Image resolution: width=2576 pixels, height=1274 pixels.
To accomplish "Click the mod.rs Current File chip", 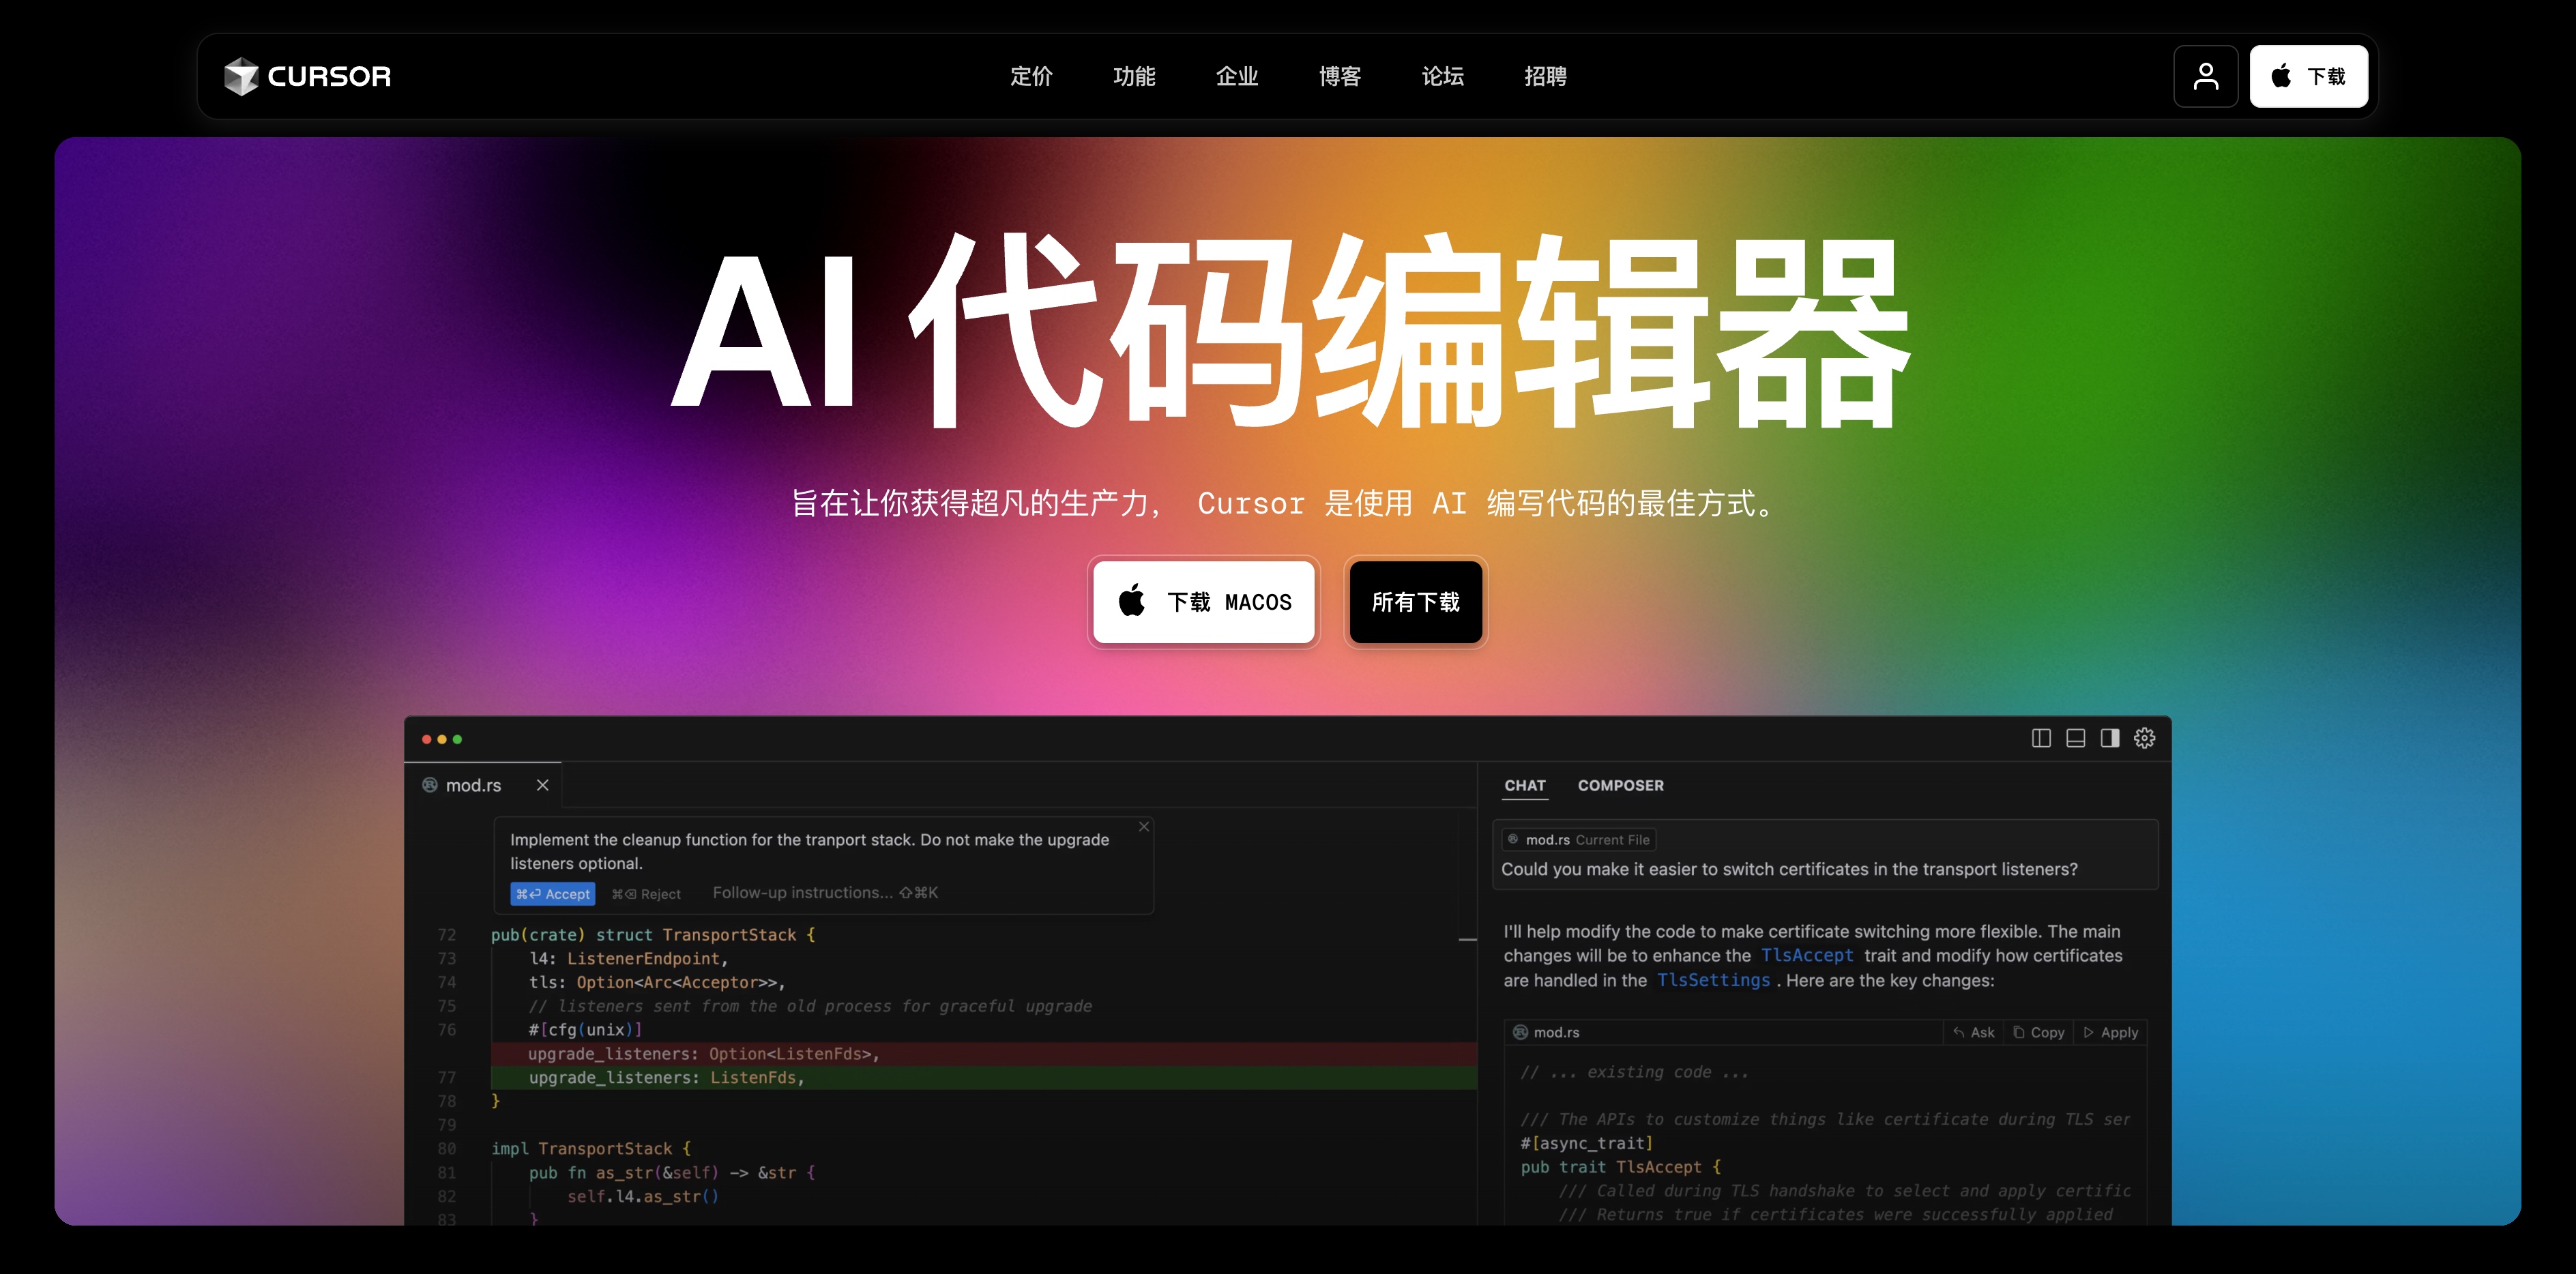I will 1578,840.
